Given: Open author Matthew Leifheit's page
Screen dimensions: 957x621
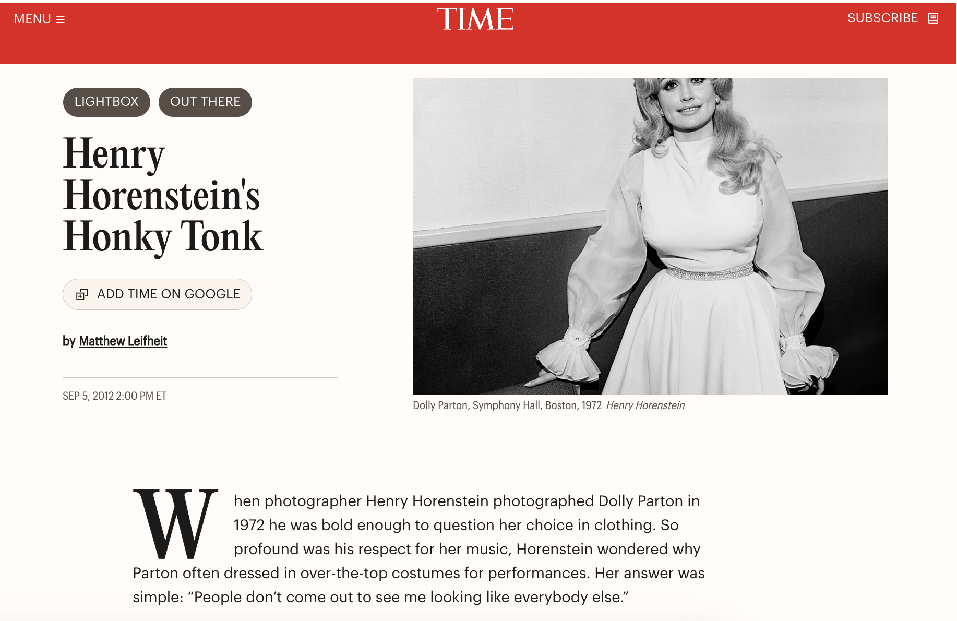Looking at the screenshot, I should pyautogui.click(x=123, y=341).
